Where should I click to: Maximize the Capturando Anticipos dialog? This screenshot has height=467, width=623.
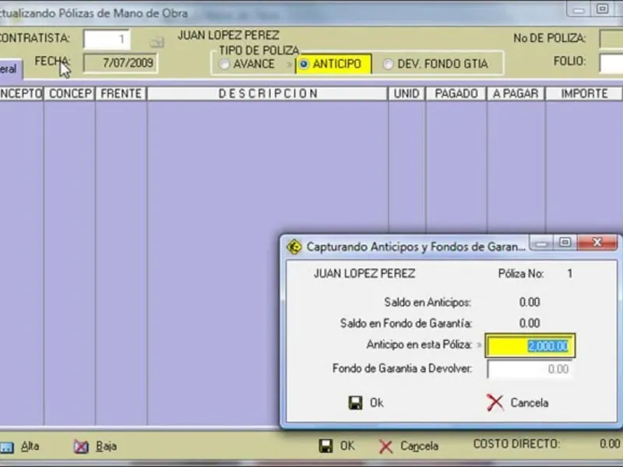565,242
